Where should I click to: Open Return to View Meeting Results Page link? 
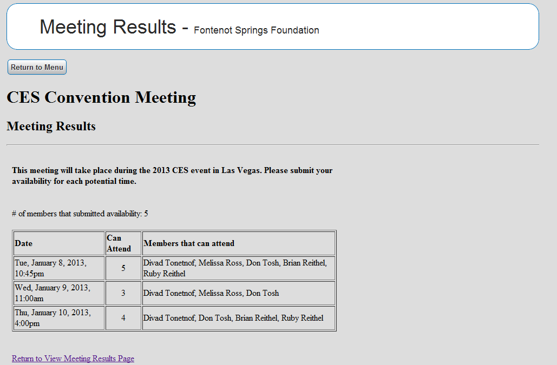(73, 359)
